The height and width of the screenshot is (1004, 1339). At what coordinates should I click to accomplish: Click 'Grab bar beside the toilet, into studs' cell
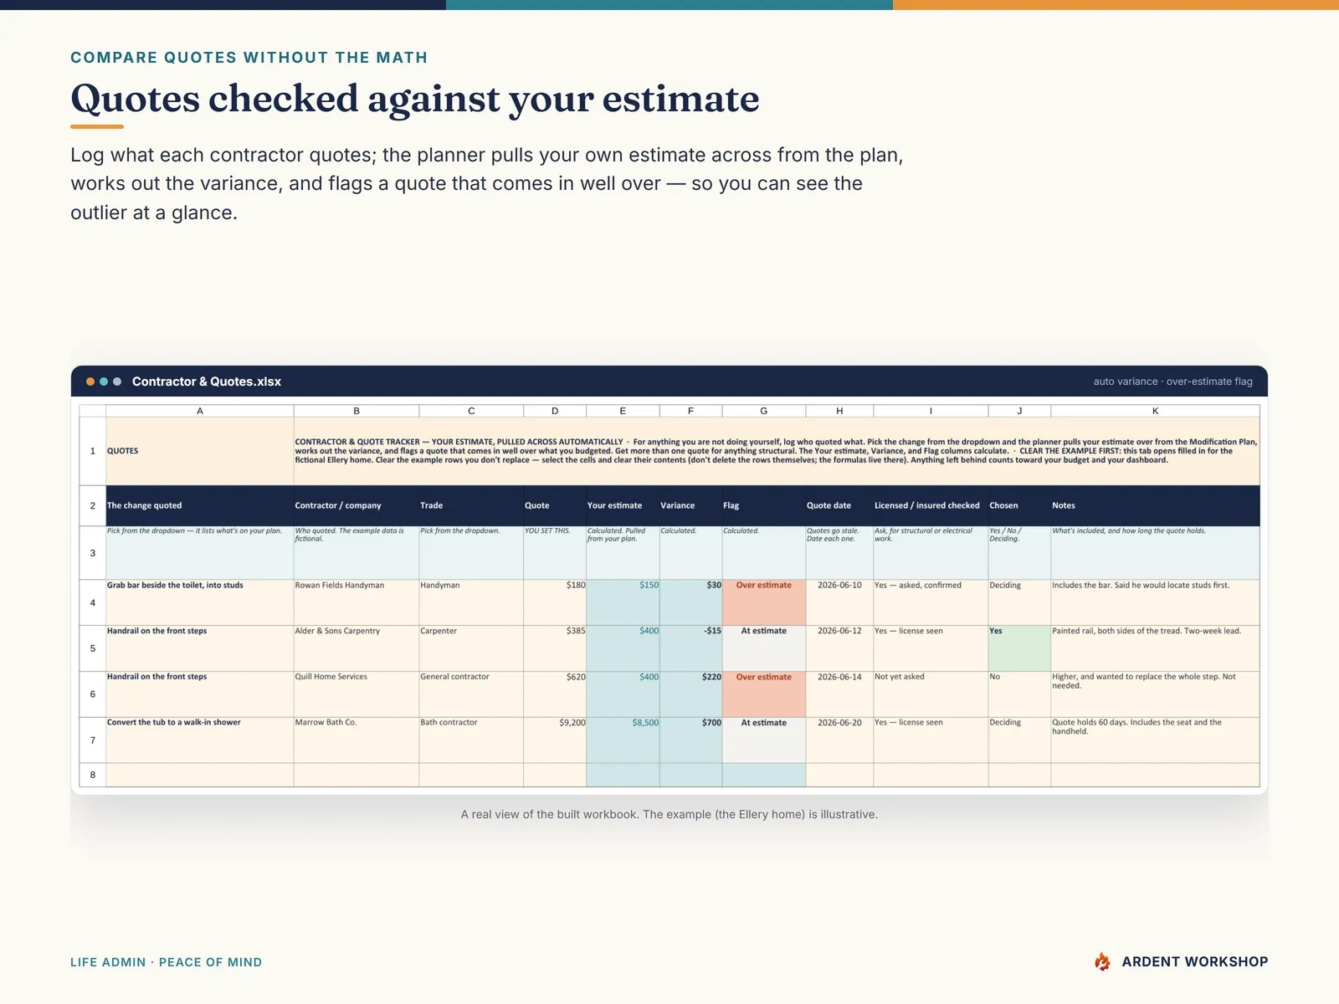click(200, 602)
